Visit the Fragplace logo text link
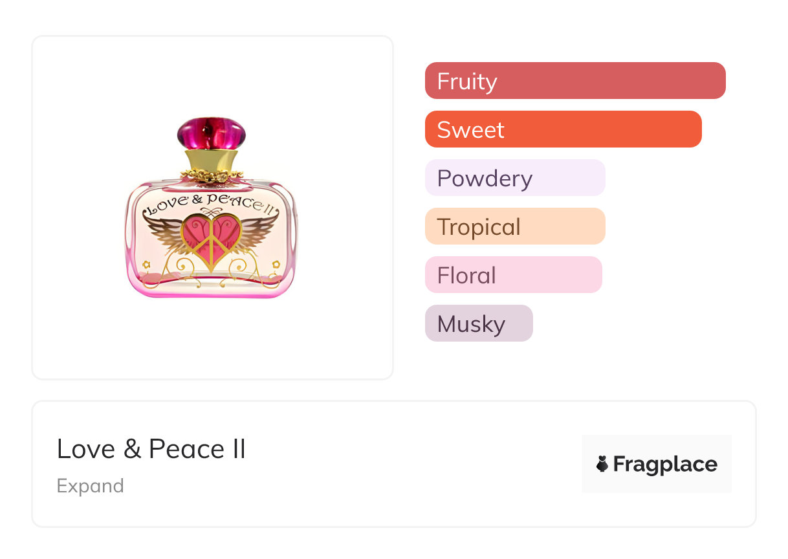 coord(664,464)
